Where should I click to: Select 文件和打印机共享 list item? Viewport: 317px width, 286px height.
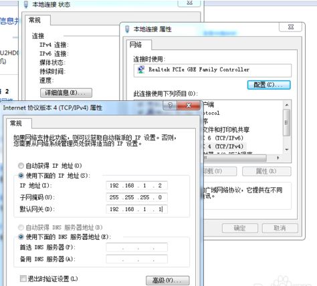click(227, 130)
